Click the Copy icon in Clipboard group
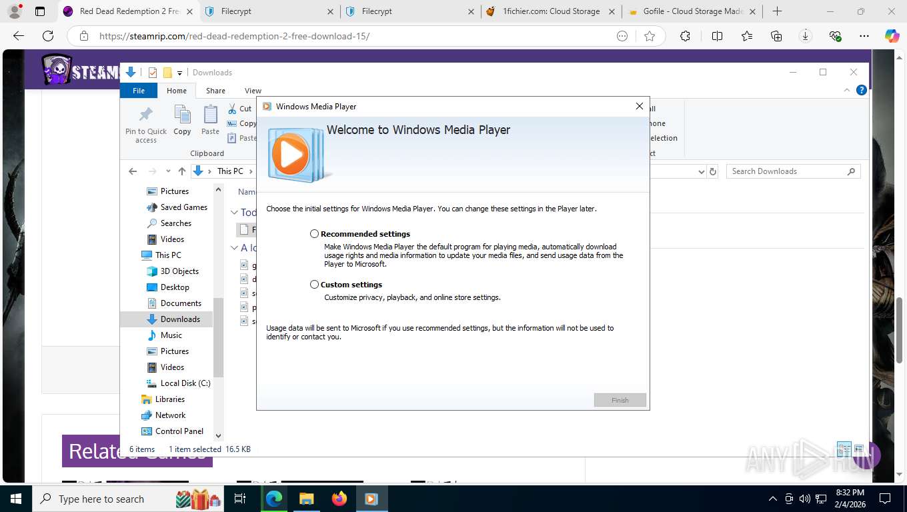The height and width of the screenshot is (512, 907). [x=182, y=120]
